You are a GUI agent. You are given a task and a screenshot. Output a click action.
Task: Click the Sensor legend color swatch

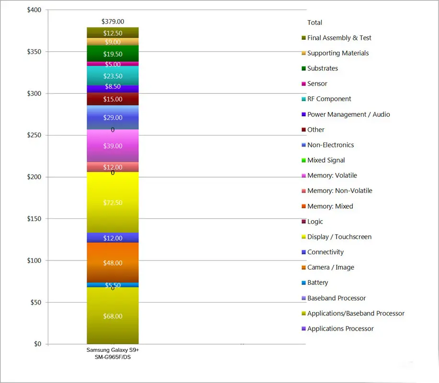tap(304, 84)
